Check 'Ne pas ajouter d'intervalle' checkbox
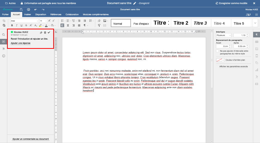 click(217, 51)
